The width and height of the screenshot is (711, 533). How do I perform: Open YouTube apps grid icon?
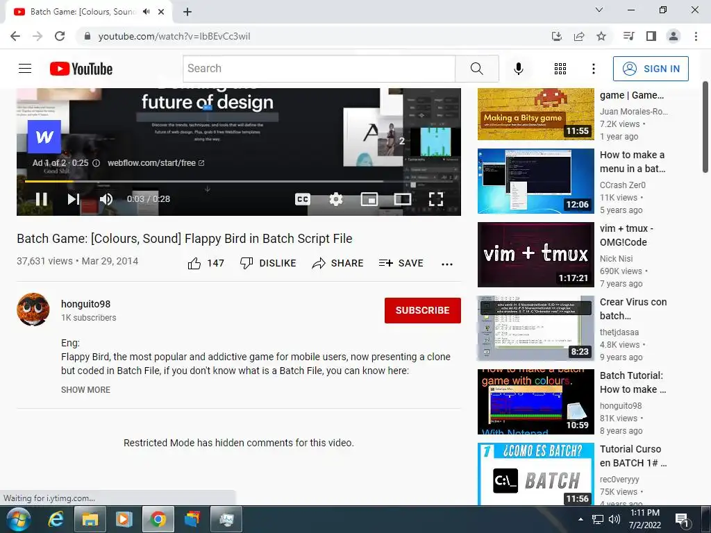(560, 69)
